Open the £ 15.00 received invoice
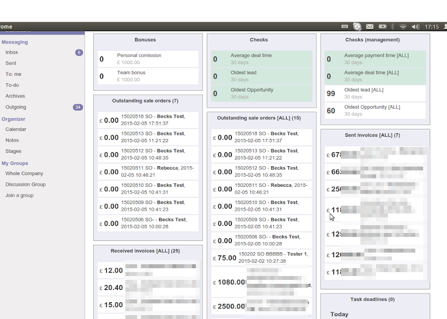This screenshot has height=319, width=447. (148, 304)
